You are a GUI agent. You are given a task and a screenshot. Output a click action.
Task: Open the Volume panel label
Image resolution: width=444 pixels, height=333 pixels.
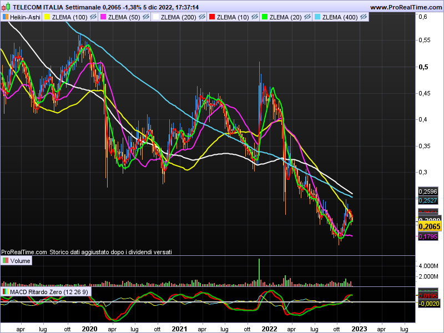(20, 260)
